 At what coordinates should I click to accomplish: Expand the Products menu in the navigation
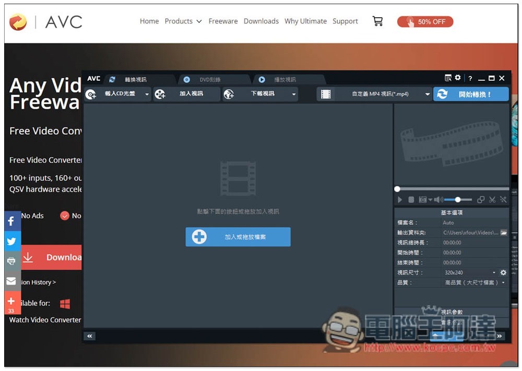tap(183, 21)
